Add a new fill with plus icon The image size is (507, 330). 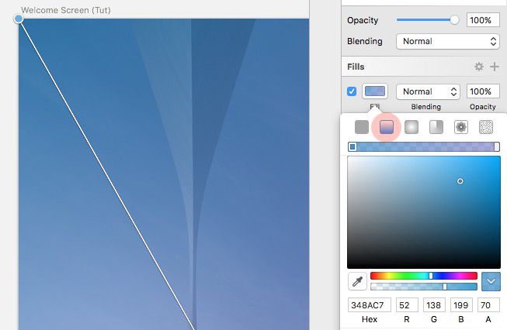click(x=495, y=67)
